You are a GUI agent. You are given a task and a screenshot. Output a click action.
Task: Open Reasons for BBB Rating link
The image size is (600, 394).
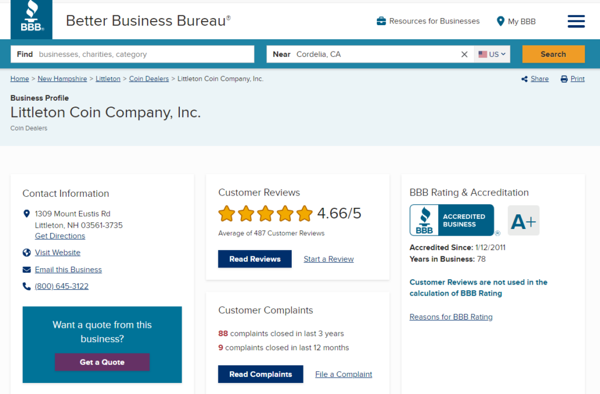pyautogui.click(x=451, y=317)
